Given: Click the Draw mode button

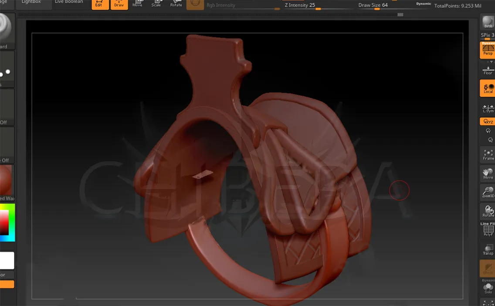Looking at the screenshot, I should pyautogui.click(x=119, y=4).
